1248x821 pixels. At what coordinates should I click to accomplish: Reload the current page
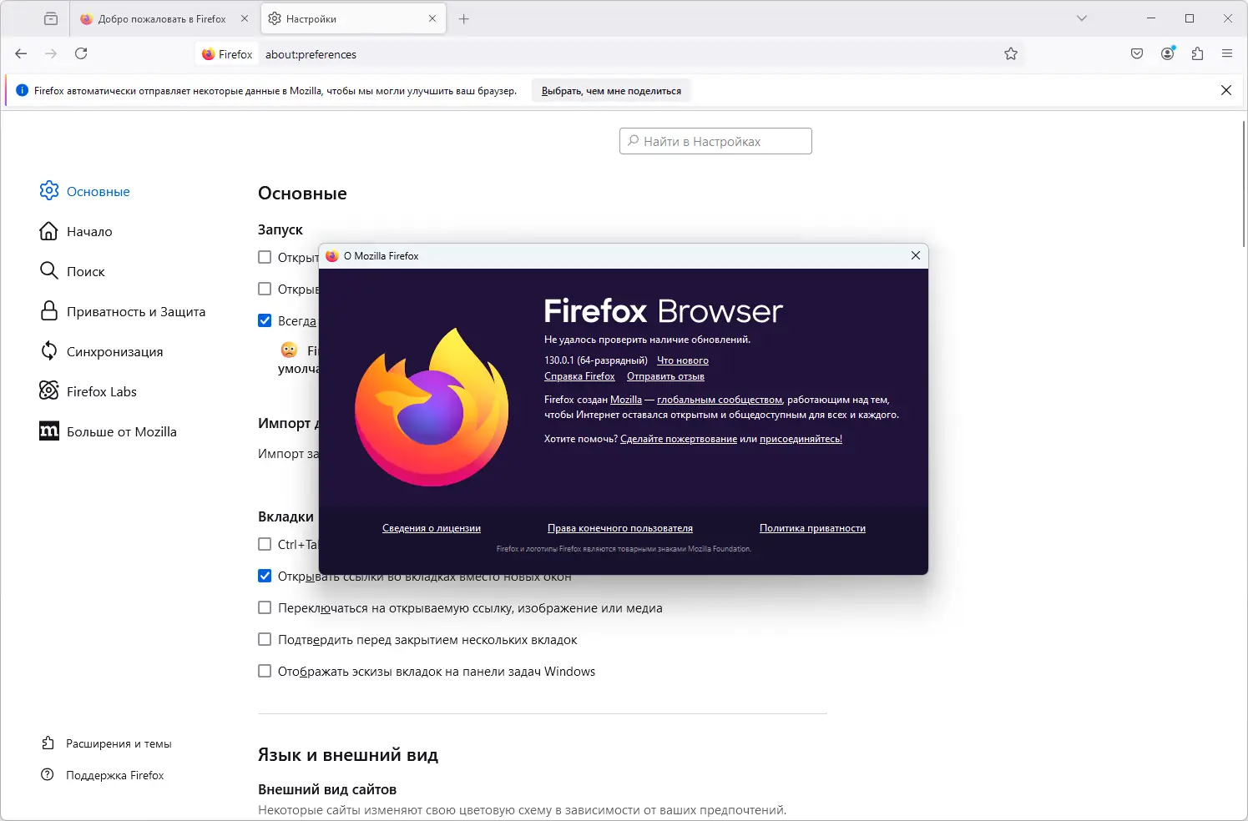pos(81,53)
